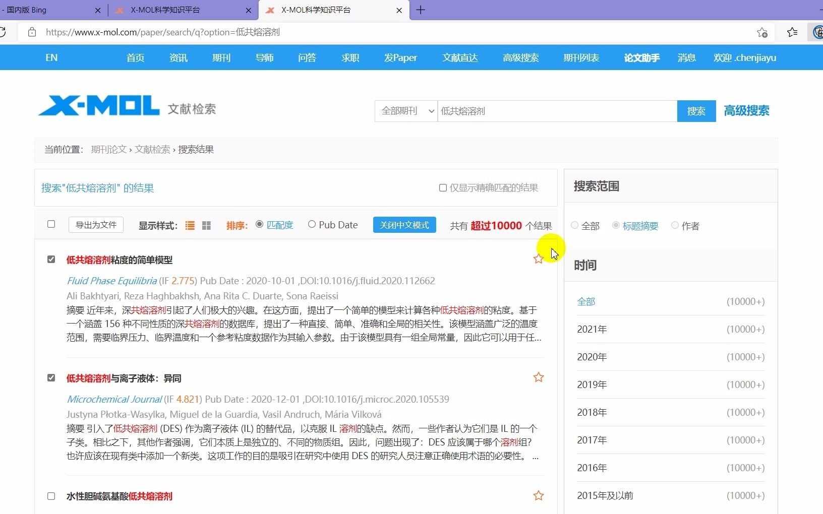The width and height of the screenshot is (823, 514).
Task: Open a new browser tab
Action: (421, 10)
